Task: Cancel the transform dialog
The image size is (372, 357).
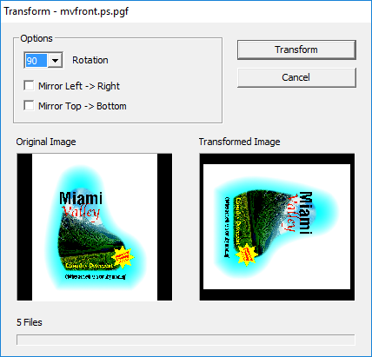Action: 296,77
